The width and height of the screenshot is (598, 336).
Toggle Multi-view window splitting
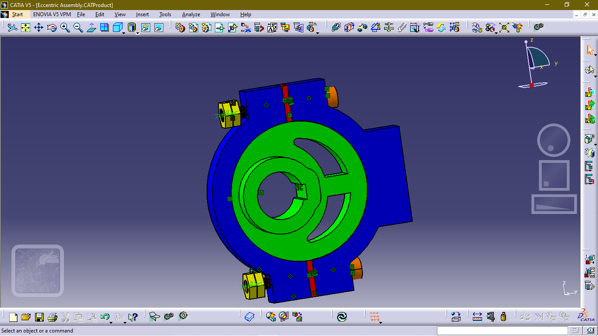tap(104, 27)
